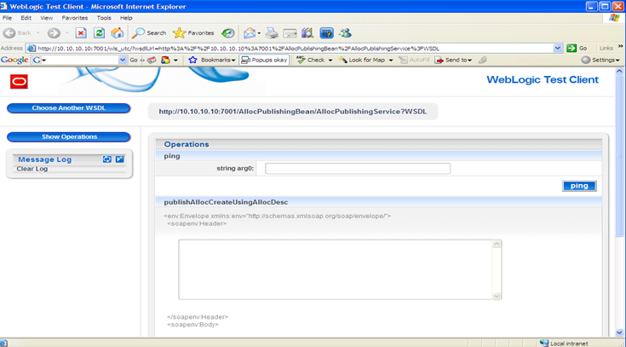The width and height of the screenshot is (626, 347).
Task: Click the Google toolbar colored blocks icon
Action: 165,60
